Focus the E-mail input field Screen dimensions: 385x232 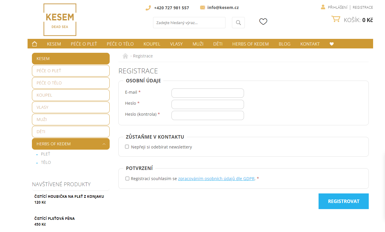pos(208,93)
